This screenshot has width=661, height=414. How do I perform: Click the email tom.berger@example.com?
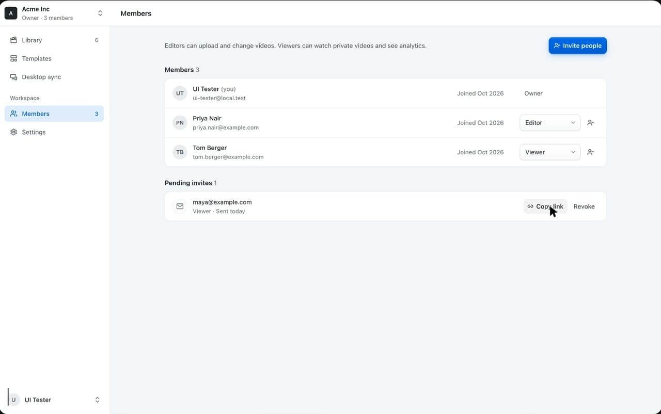click(228, 157)
